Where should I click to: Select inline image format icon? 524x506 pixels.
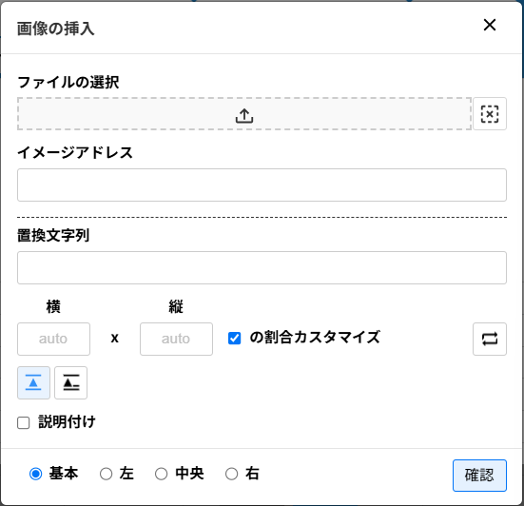(70, 382)
